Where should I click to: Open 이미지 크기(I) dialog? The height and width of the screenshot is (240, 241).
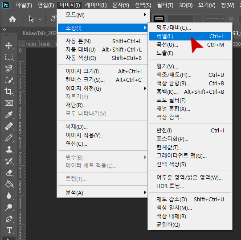pyautogui.click(x=102, y=71)
